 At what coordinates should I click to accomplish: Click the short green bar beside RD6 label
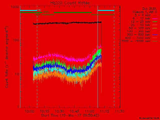click(x=48, y=15)
